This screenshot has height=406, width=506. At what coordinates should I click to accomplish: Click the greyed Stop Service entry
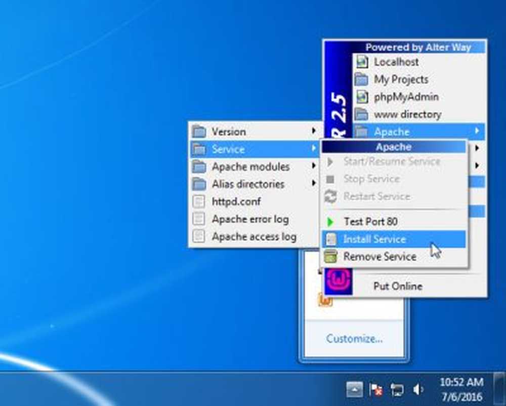tap(394, 179)
